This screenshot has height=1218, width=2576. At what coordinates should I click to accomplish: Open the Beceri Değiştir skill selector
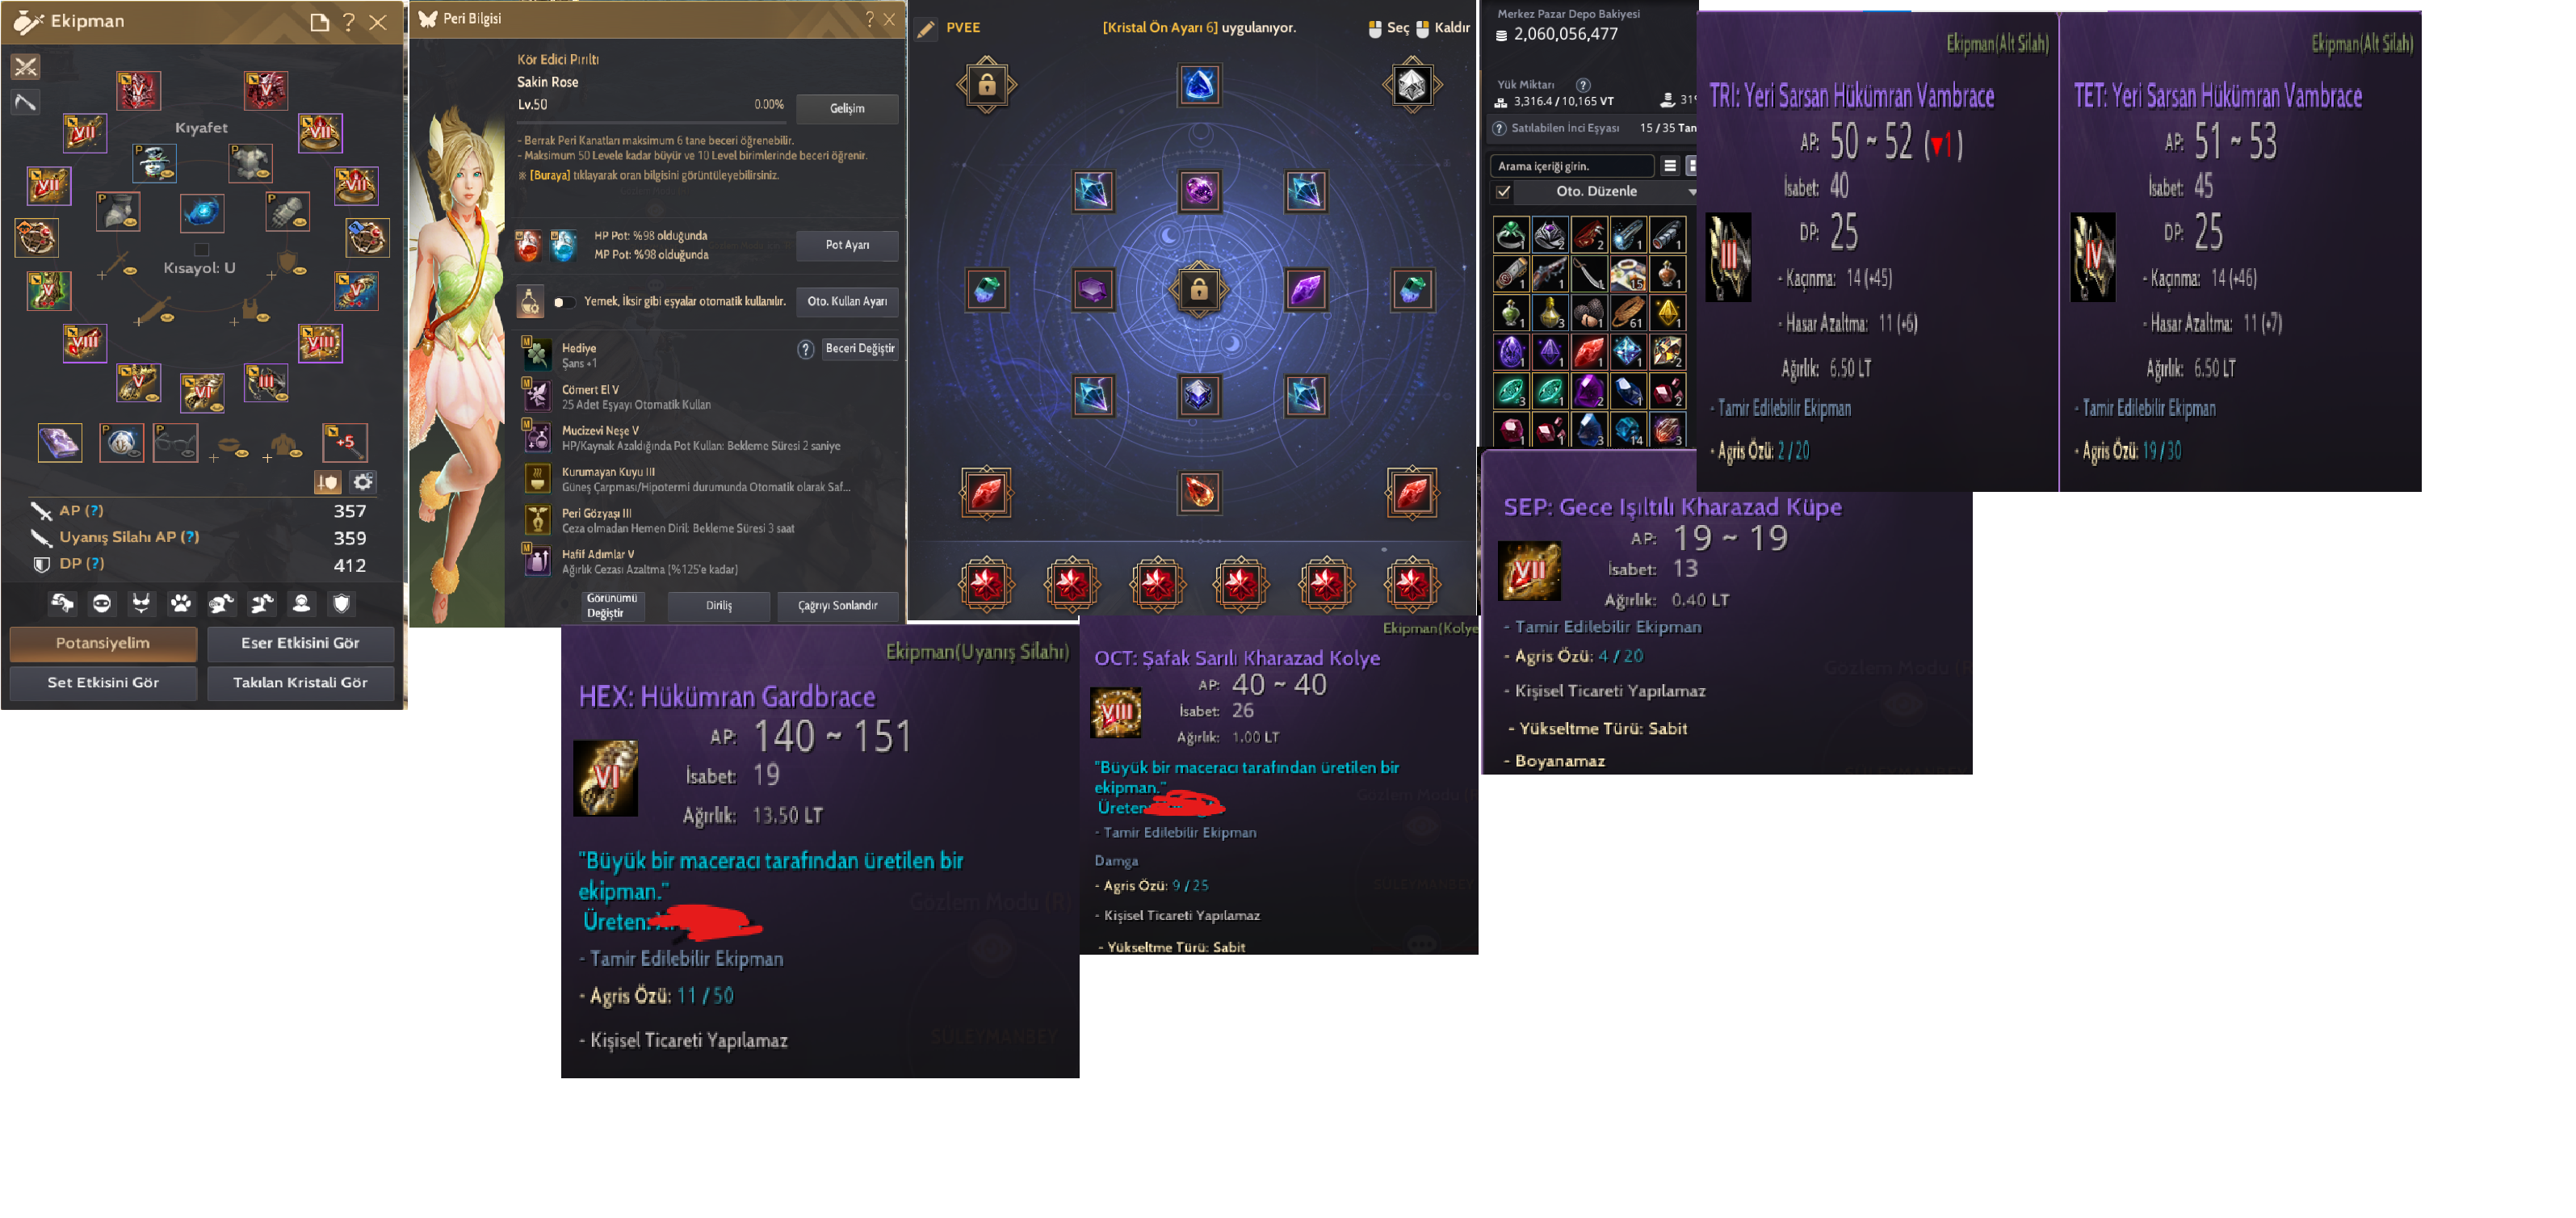pyautogui.click(x=859, y=349)
